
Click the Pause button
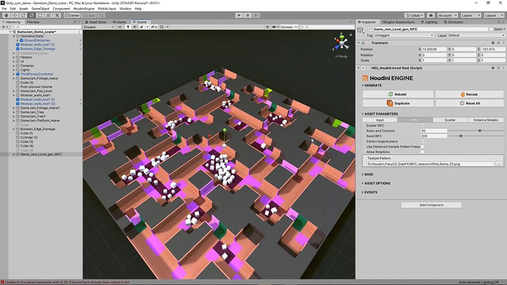click(248, 15)
